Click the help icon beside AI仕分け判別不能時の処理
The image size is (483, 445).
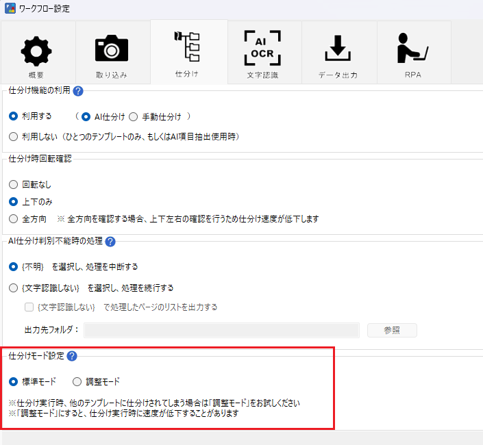110,242
